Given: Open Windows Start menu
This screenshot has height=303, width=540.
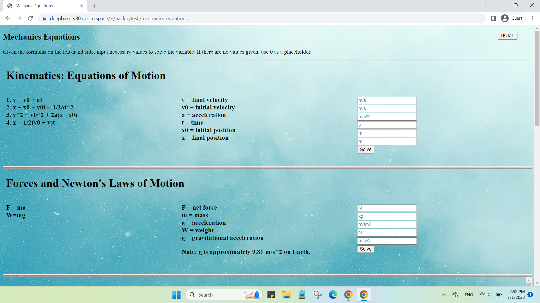Looking at the screenshot, I should 176,295.
